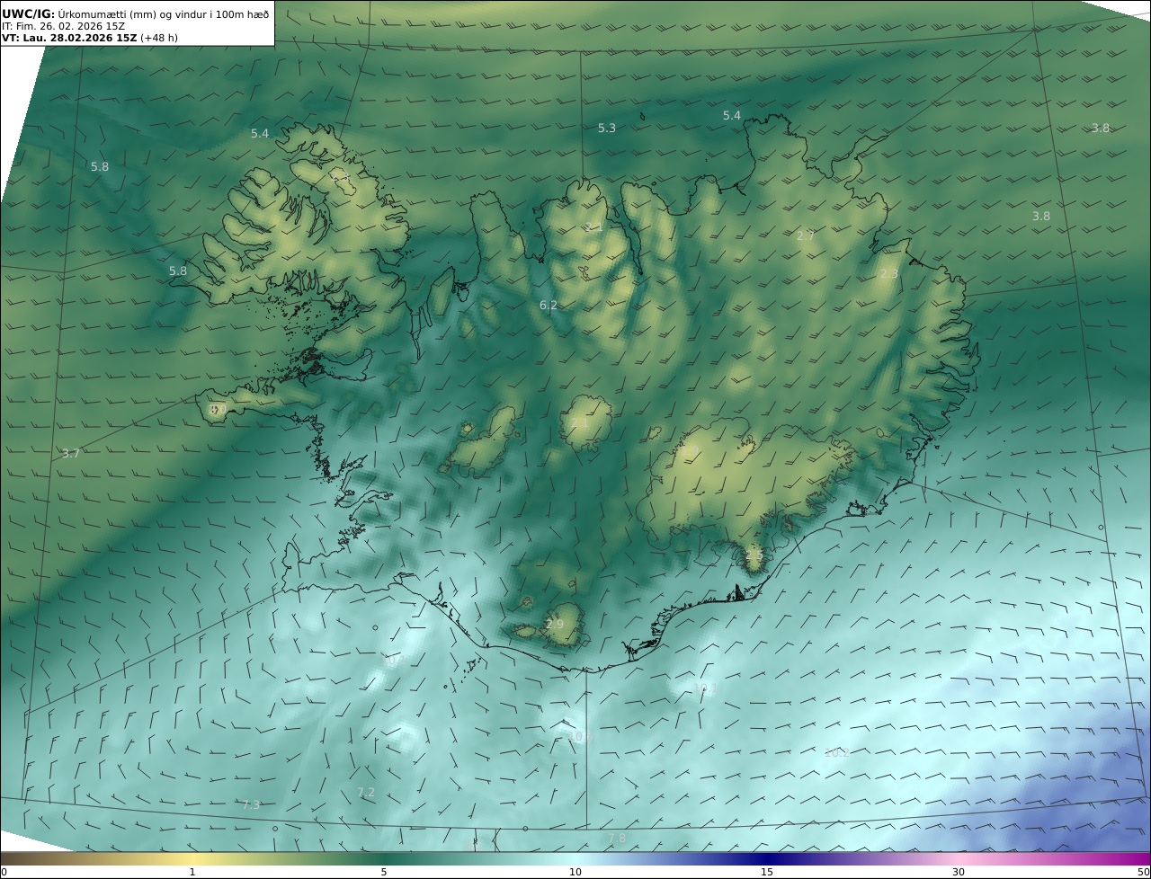Click the "2.9" value on the map
The height and width of the screenshot is (879, 1151).
click(x=555, y=625)
